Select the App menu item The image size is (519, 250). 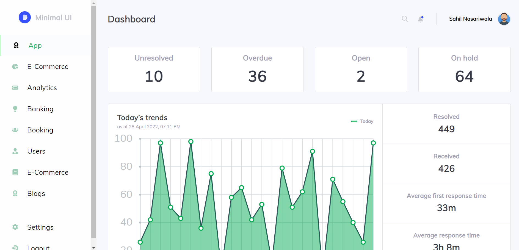35,46
